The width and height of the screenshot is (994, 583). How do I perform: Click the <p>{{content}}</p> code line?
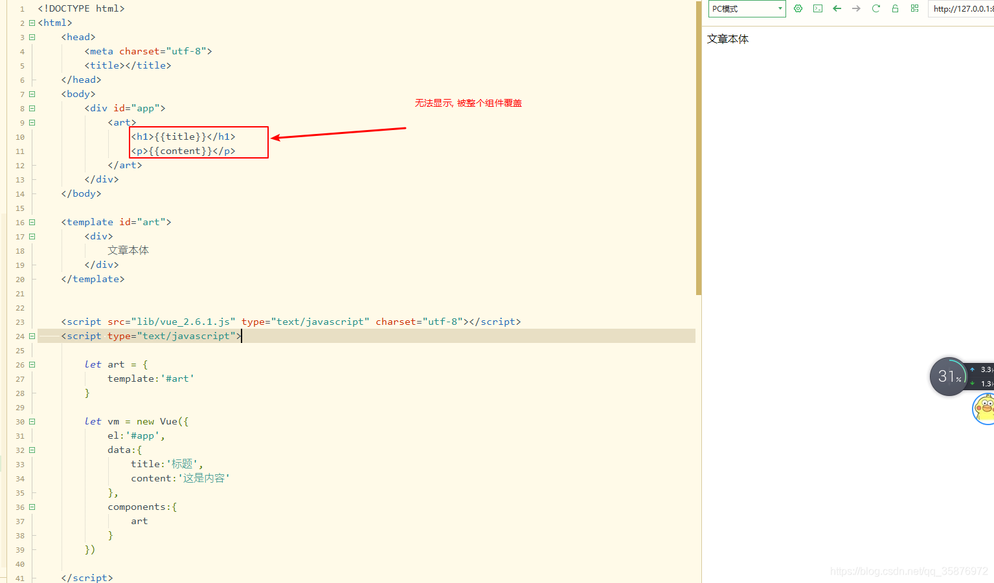pos(183,151)
